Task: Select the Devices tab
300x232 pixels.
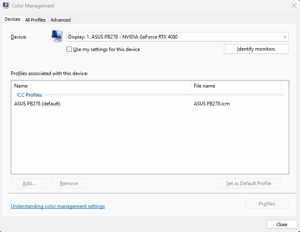Action: tap(12, 19)
